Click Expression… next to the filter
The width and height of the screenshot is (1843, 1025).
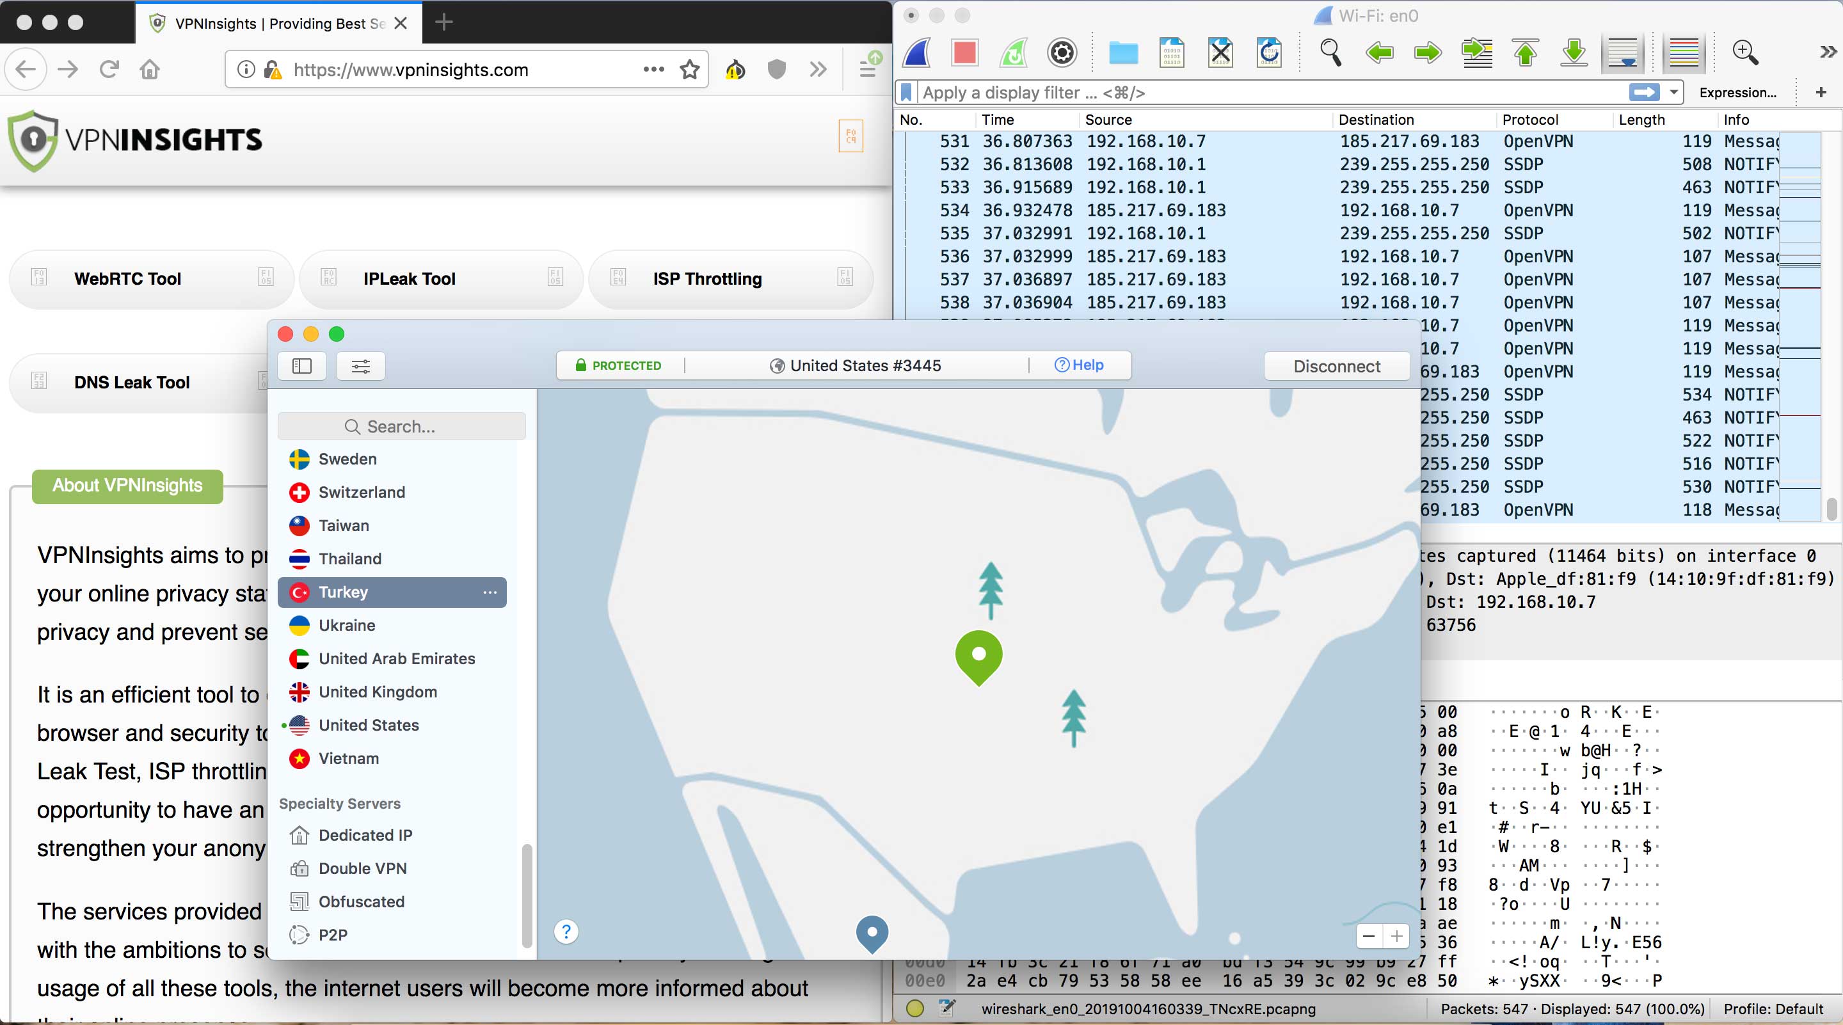[x=1738, y=92]
